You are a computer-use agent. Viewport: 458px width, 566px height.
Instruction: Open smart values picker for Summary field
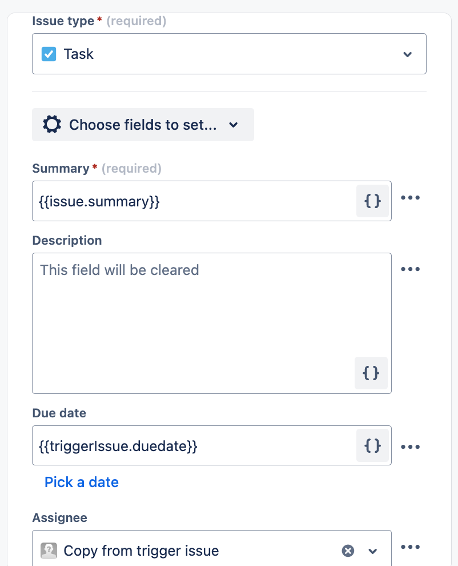372,201
